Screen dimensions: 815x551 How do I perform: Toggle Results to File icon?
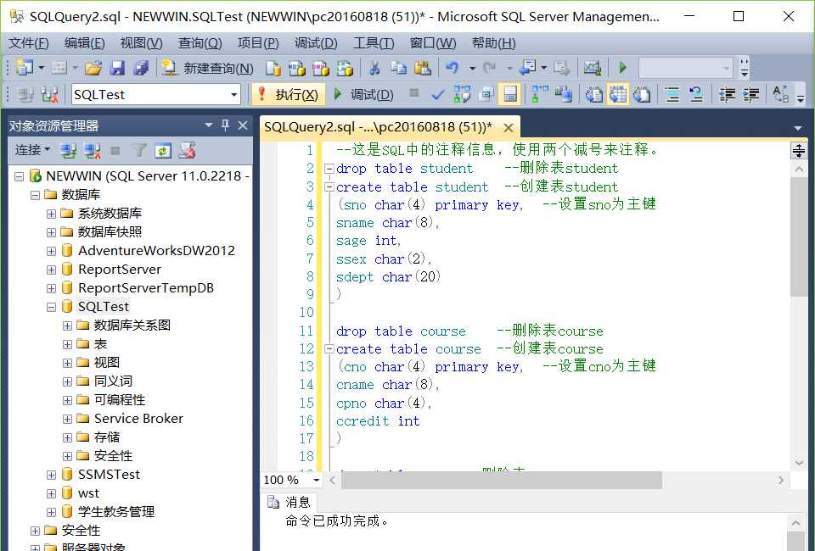coord(642,94)
